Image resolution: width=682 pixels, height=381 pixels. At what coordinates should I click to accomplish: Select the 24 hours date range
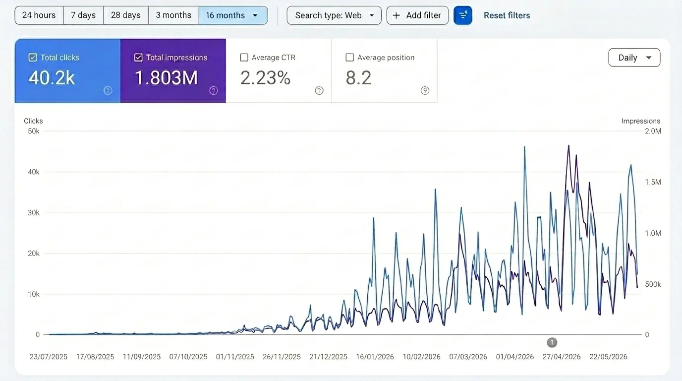pos(39,15)
